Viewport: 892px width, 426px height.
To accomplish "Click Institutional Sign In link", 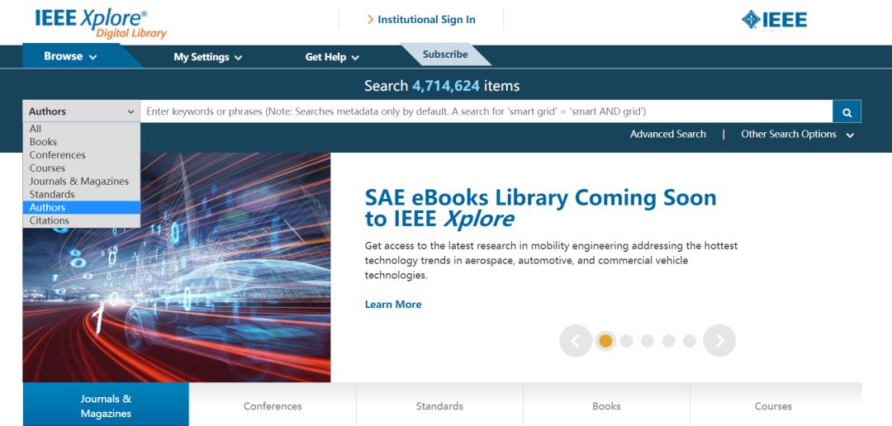I will (421, 19).
